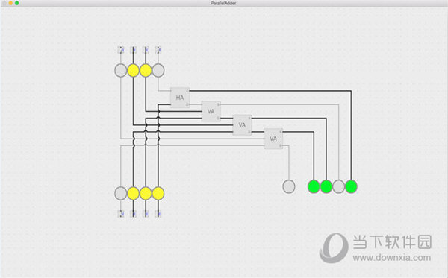Select the HA half-adder block
Screen dimensions: 448x278
(x=180, y=98)
